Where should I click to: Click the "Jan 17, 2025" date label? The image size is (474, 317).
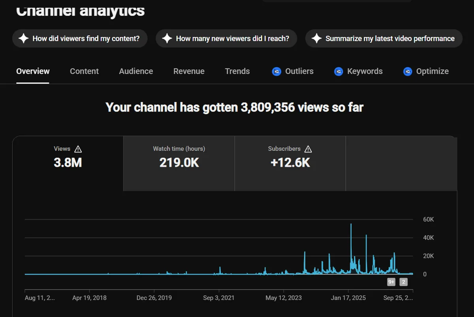tap(348, 298)
